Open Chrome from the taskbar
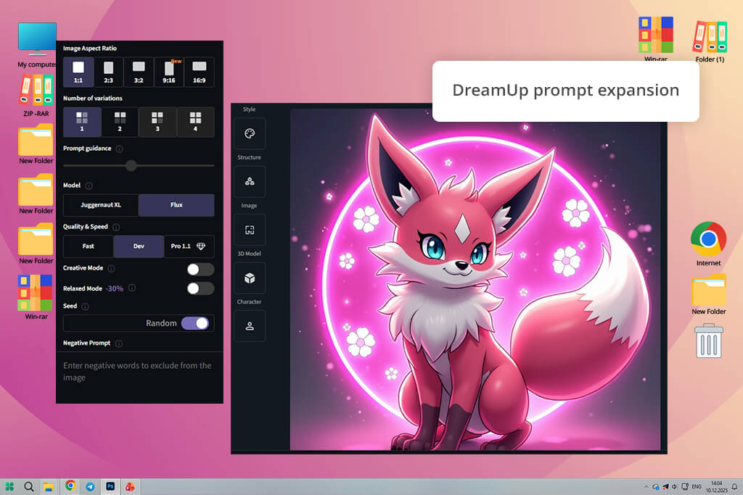743x495 pixels. pyautogui.click(x=70, y=486)
